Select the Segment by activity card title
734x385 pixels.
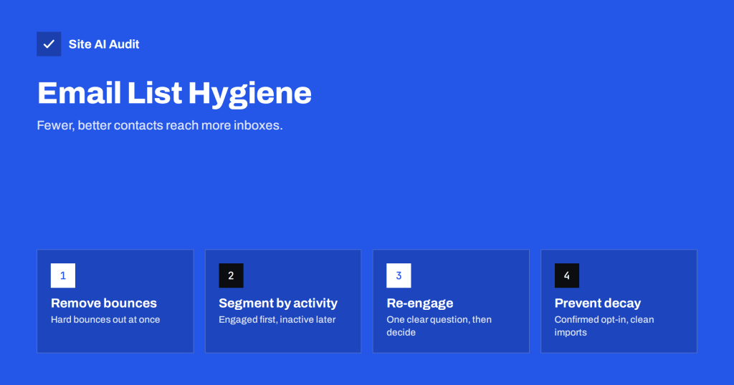point(278,303)
